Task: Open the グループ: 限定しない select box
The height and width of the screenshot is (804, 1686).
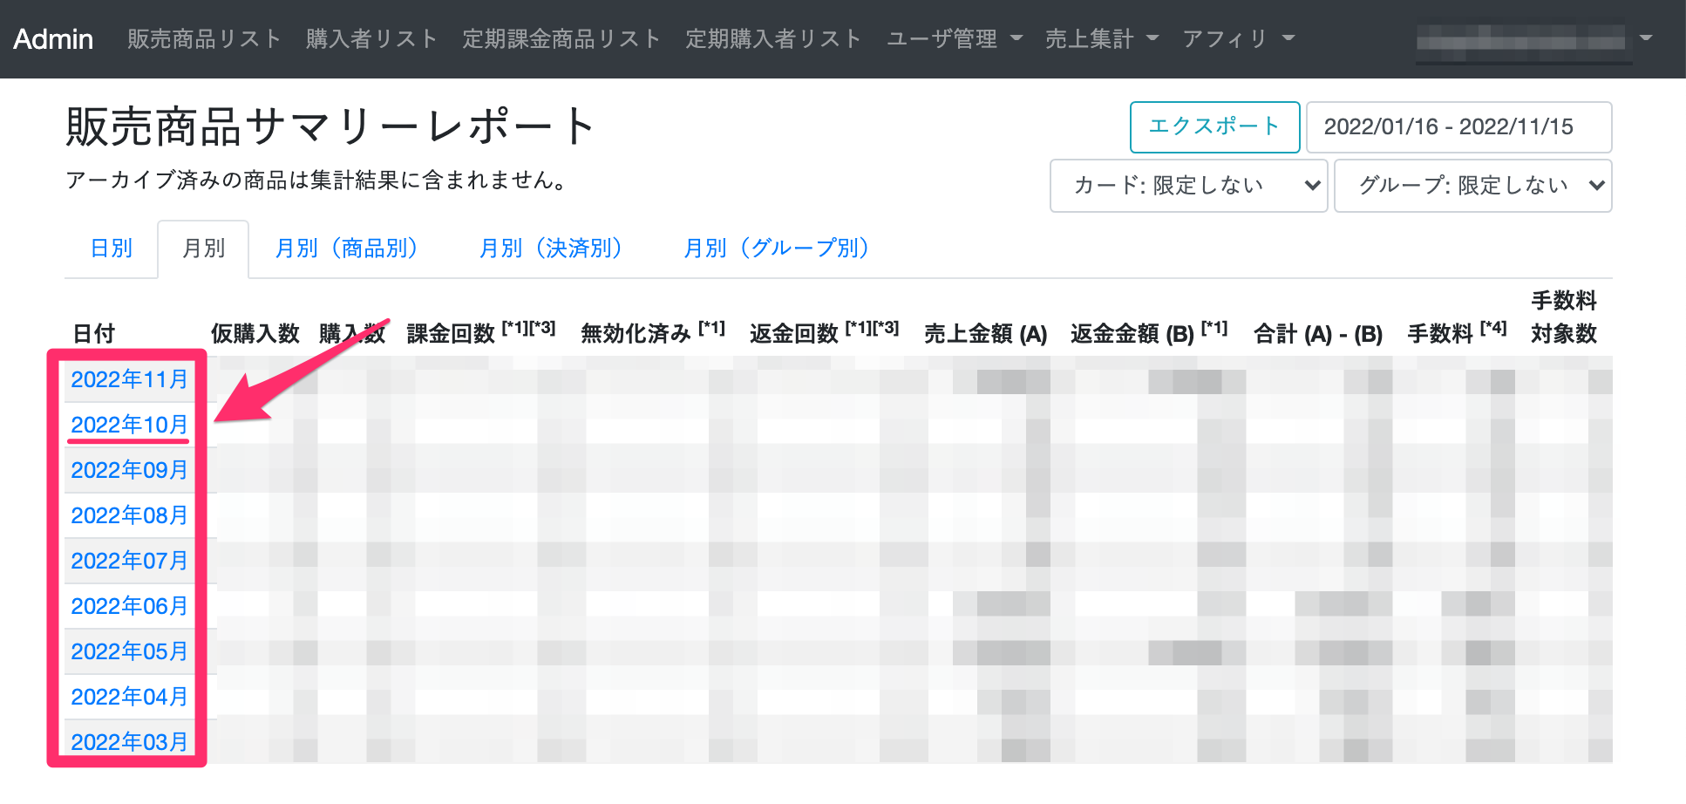Action: click(1472, 185)
